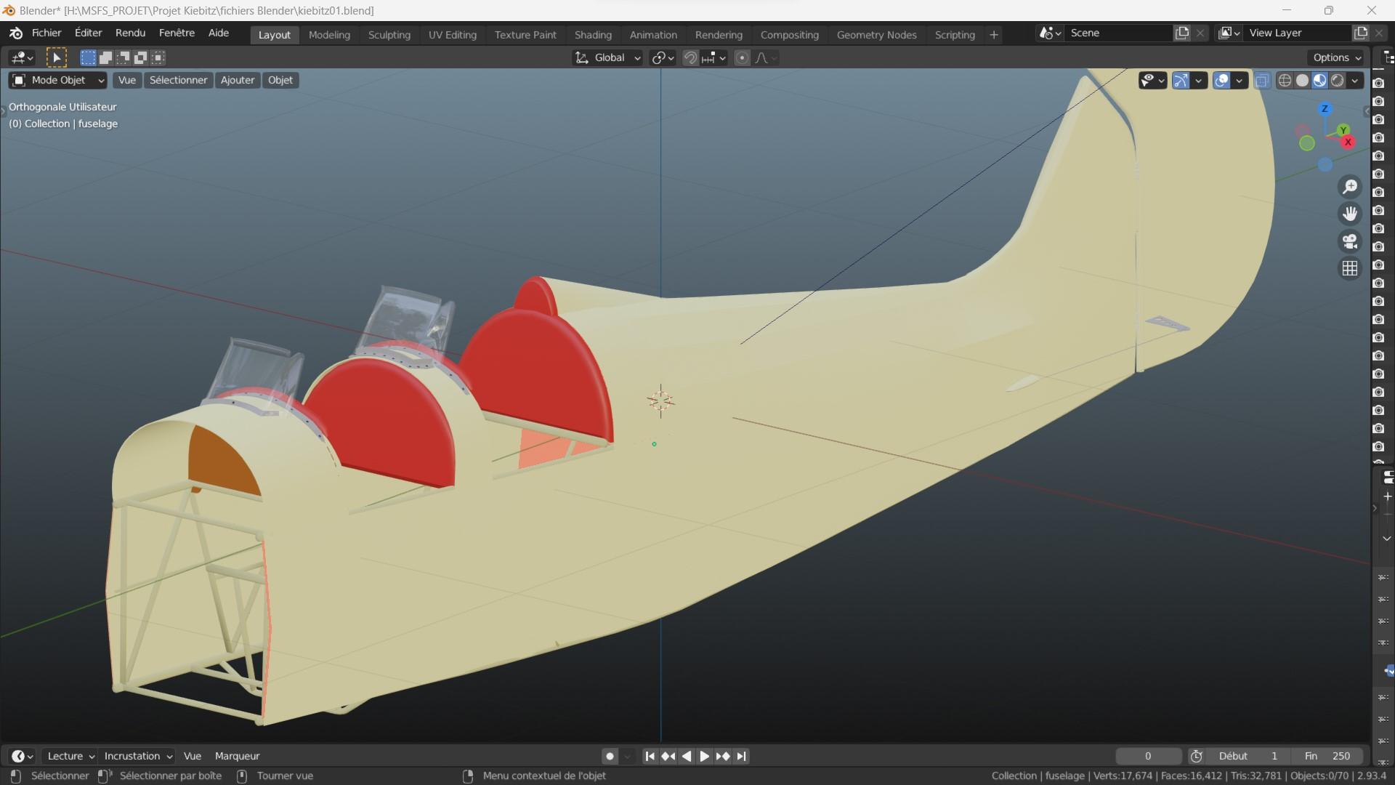The width and height of the screenshot is (1395, 785).
Task: Choose the subtract selection mode icon
Action: 123,57
